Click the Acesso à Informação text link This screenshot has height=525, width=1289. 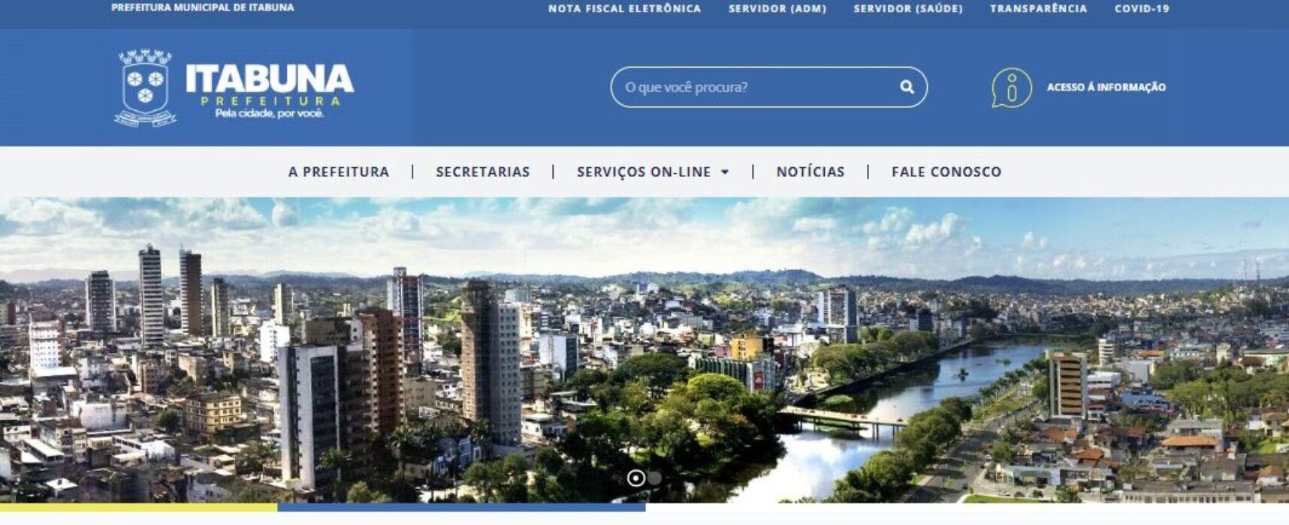[x=1106, y=87]
